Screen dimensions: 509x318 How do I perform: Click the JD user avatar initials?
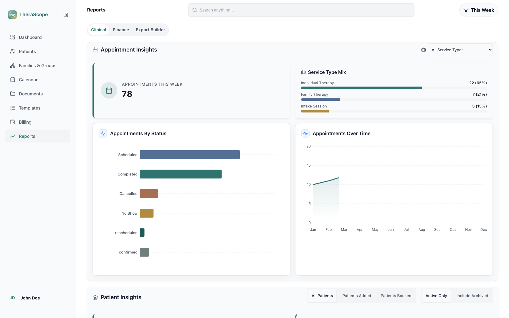coord(12,298)
